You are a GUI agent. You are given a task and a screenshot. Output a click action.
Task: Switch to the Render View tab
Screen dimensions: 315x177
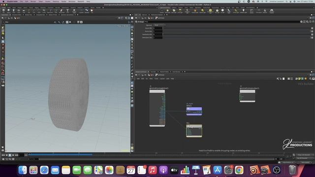click(29, 15)
